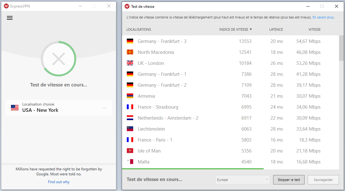Click the speed index value 12541
The height and width of the screenshot is (191, 345).
[x=245, y=52]
